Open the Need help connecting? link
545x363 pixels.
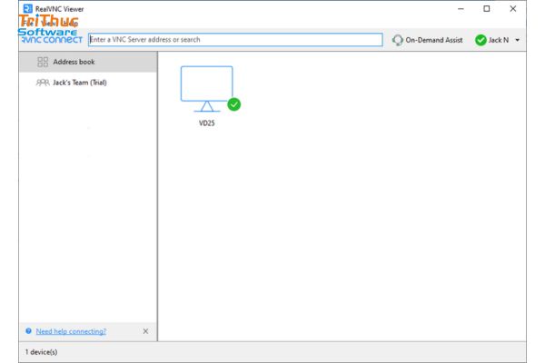[71, 331]
